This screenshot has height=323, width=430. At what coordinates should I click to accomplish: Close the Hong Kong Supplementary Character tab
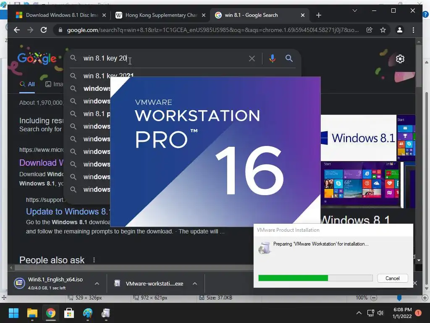coord(204,15)
